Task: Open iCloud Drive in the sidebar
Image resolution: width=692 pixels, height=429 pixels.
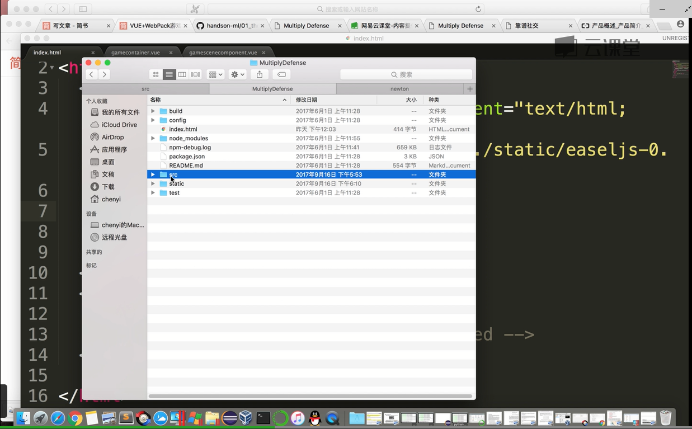Action: tap(114, 125)
